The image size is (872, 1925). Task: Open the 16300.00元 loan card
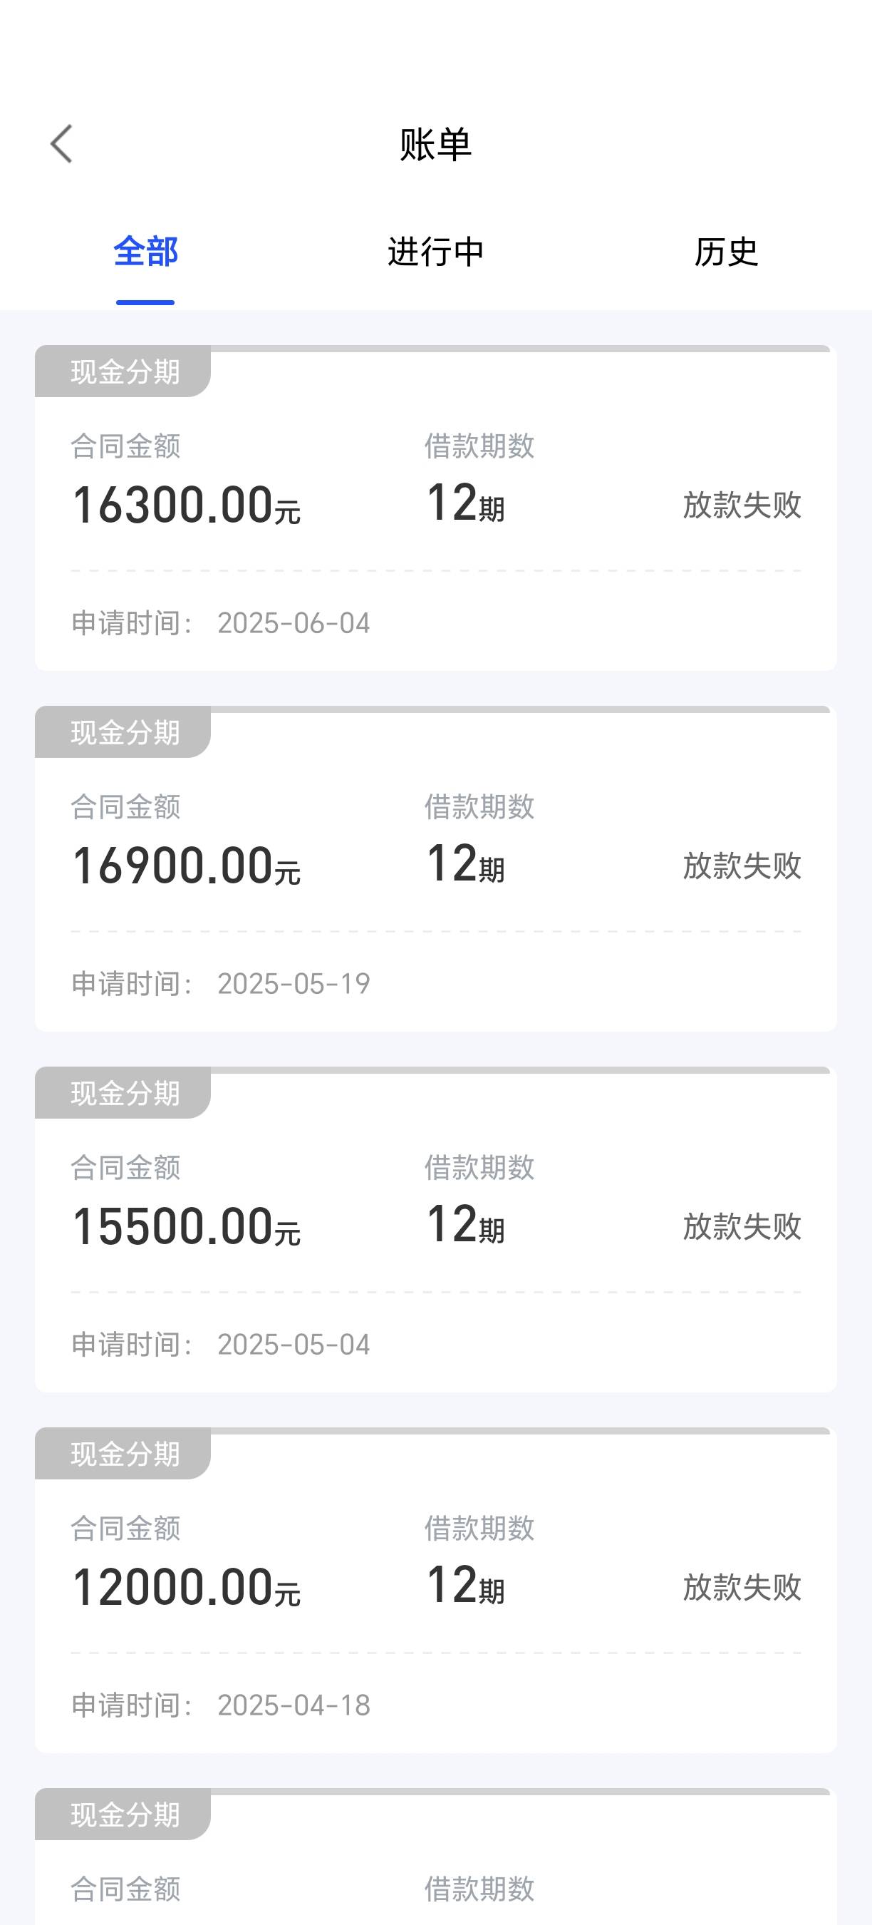436,508
